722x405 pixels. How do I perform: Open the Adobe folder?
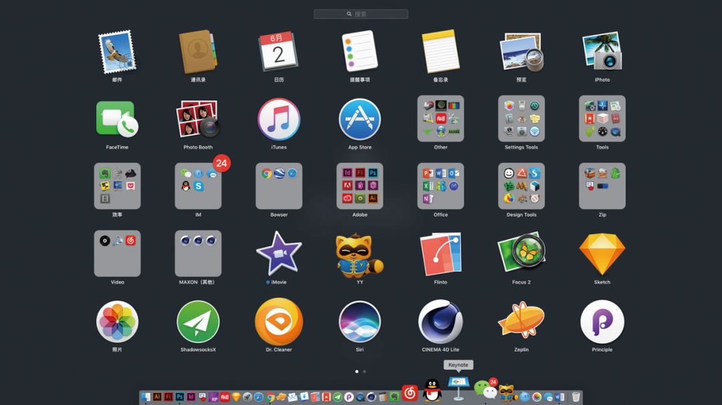click(360, 186)
